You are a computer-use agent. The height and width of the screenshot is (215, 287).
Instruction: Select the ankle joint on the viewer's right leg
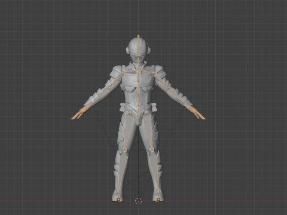pyautogui.click(x=158, y=191)
